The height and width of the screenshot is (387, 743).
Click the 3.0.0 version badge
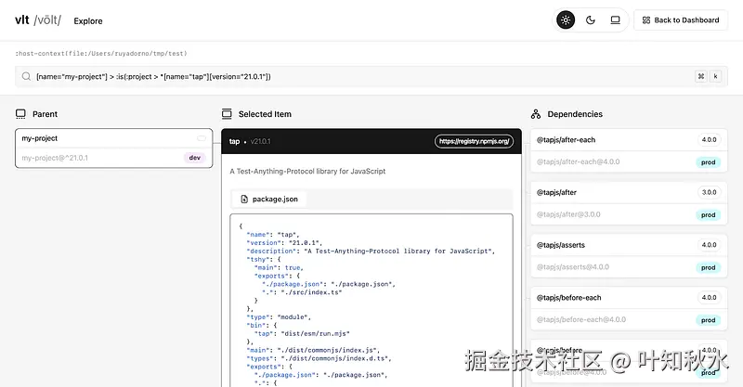click(709, 192)
